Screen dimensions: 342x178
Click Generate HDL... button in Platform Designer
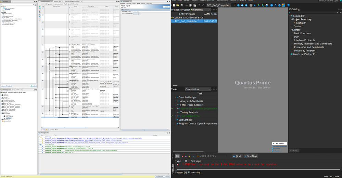click(x=160, y=177)
